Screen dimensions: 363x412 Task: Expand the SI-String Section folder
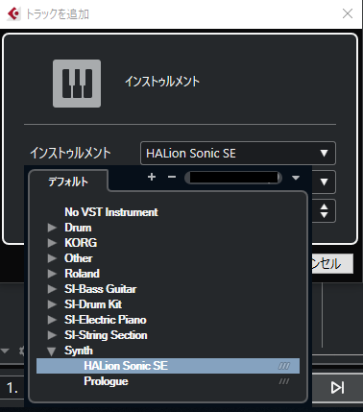52,335
